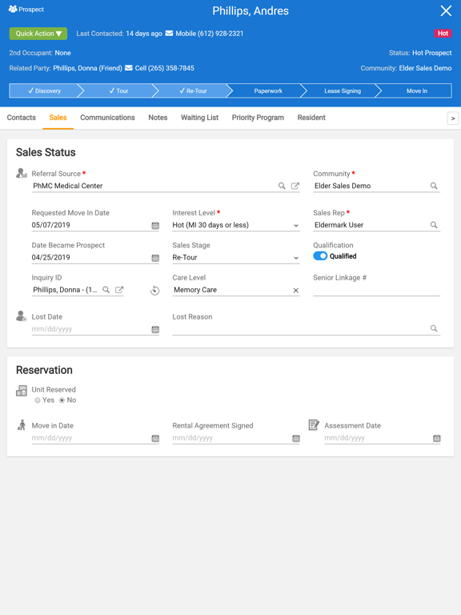Click the Senior Linkage # input field
The width and height of the screenshot is (461, 615).
point(376,290)
